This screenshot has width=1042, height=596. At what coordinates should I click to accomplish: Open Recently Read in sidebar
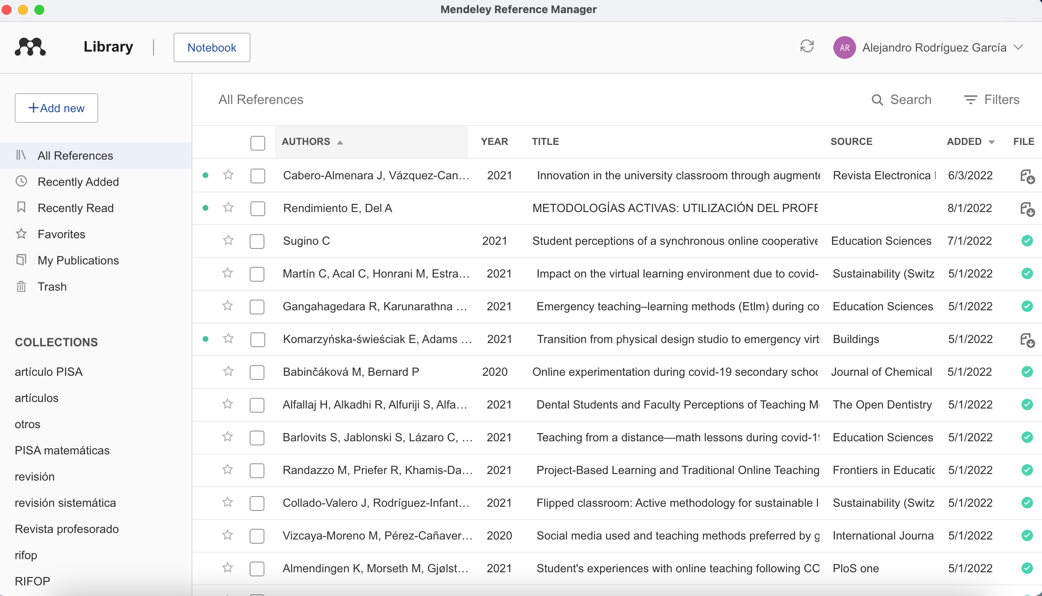point(96,208)
